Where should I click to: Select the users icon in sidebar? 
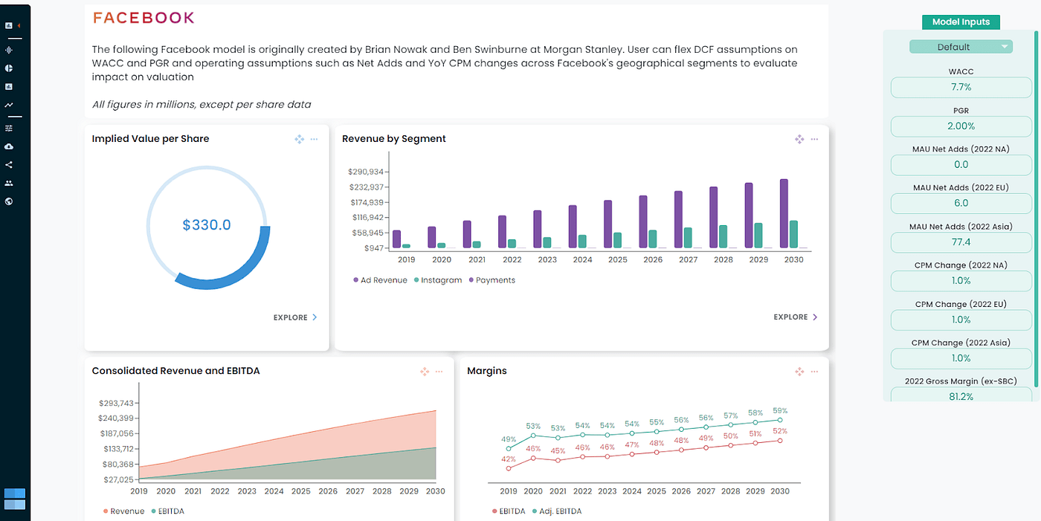point(10,183)
